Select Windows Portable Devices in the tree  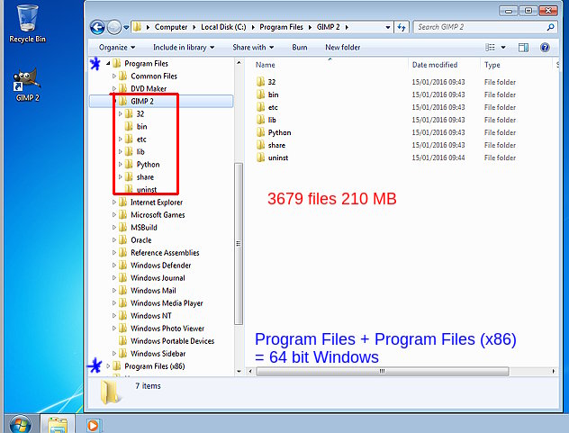click(172, 341)
